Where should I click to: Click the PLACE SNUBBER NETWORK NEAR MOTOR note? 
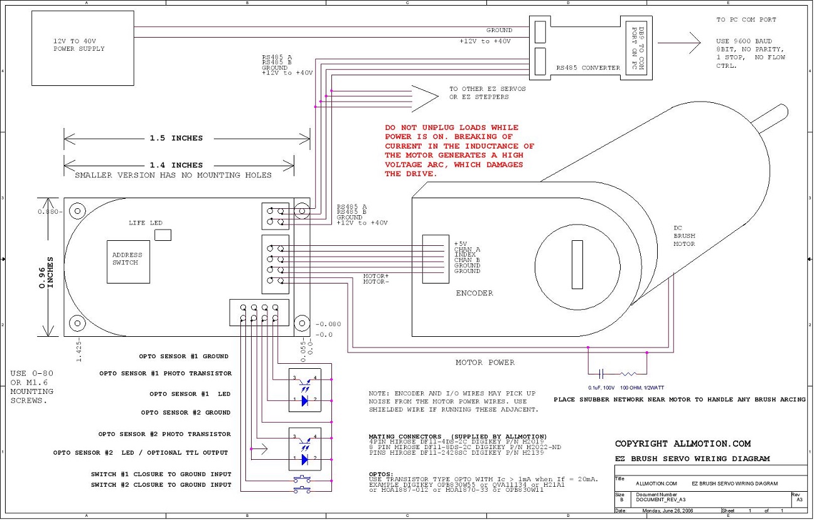pos(680,400)
